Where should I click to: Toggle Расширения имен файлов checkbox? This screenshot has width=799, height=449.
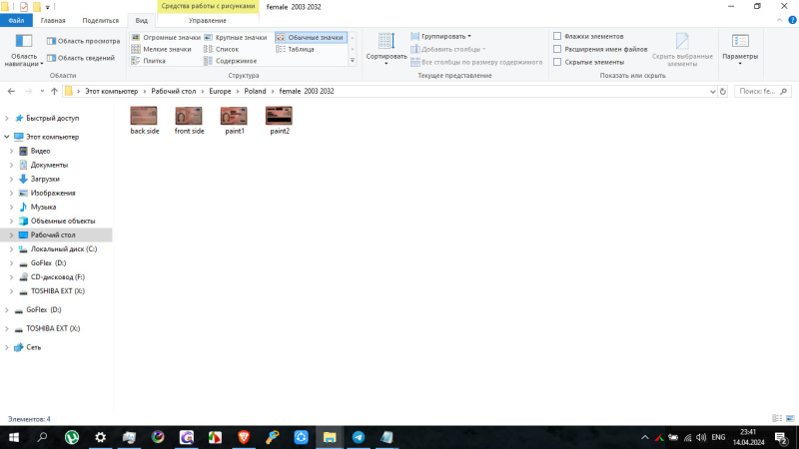(x=557, y=49)
